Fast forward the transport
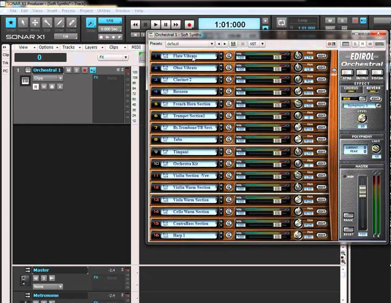Image resolution: width=391 pixels, height=303 pixels. point(176,24)
